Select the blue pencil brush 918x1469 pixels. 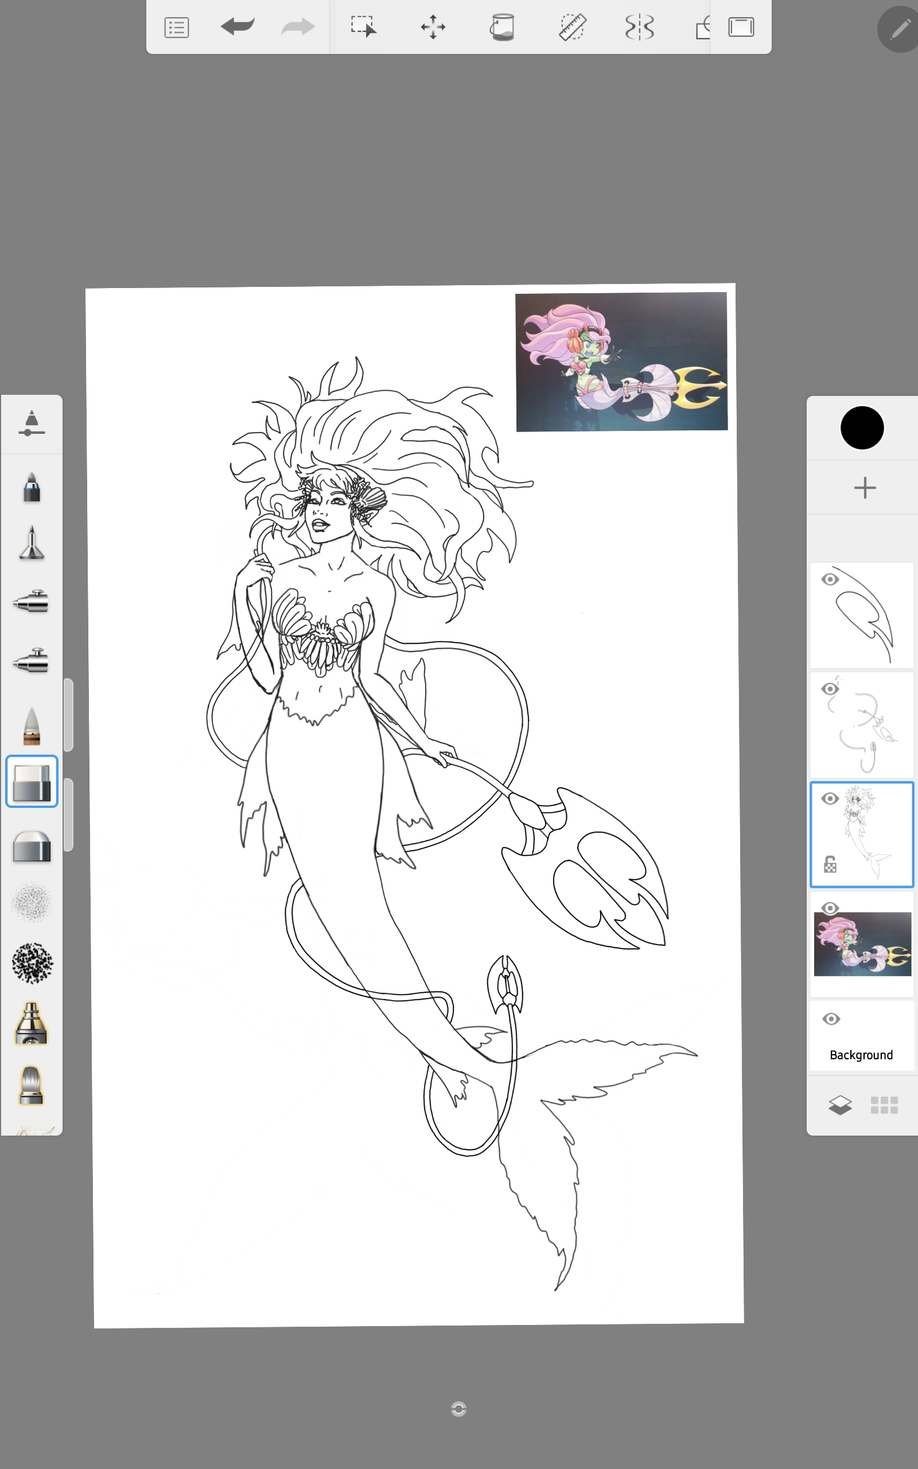click(32, 487)
